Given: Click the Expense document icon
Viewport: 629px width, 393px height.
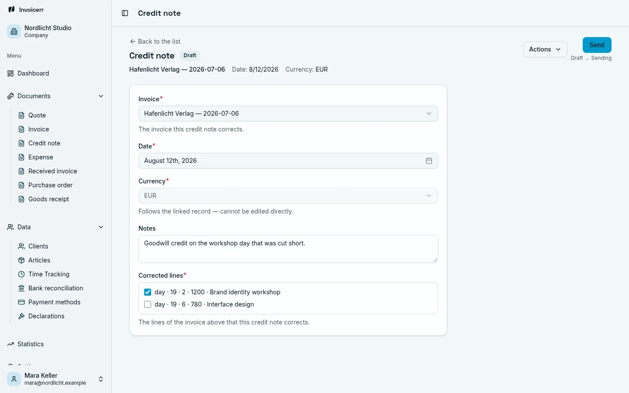Looking at the screenshot, I should coord(21,157).
